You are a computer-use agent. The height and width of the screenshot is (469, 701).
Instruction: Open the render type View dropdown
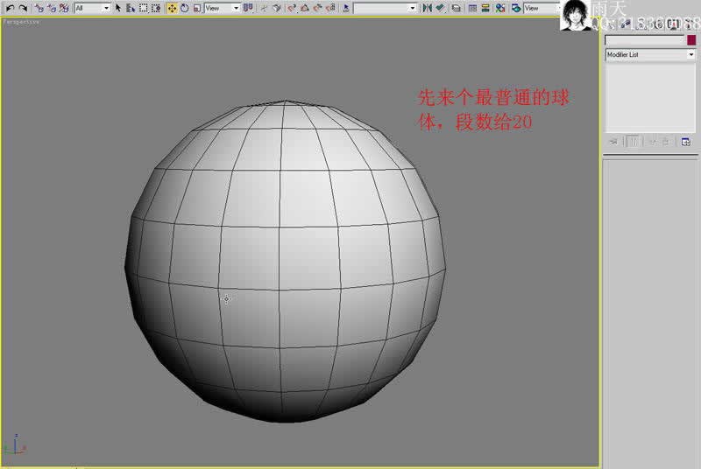click(x=542, y=8)
